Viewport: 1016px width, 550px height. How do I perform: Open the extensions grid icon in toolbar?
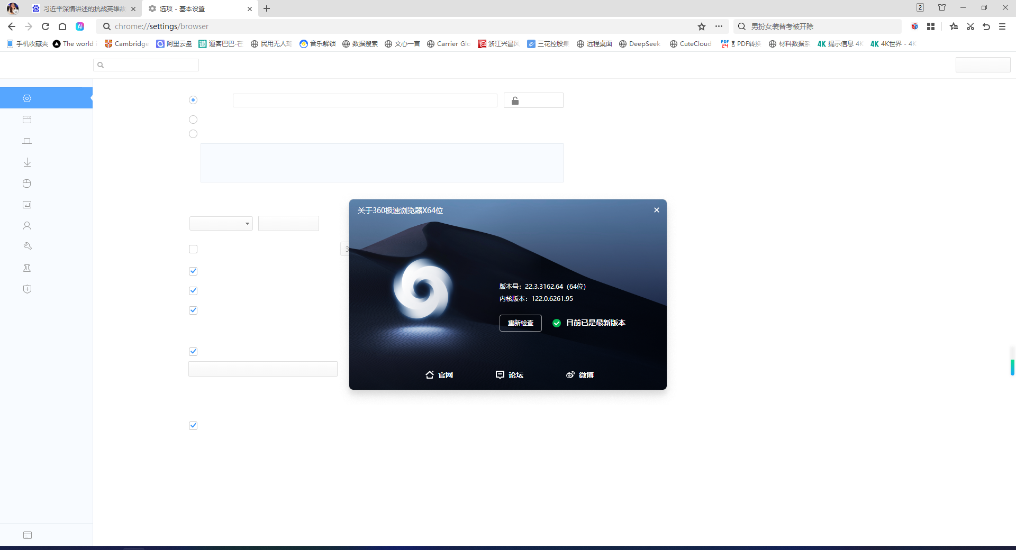point(931,26)
